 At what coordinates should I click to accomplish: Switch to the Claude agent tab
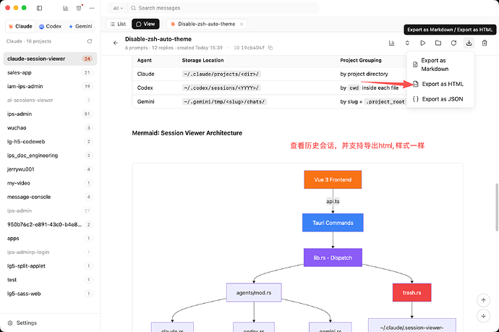(x=20, y=27)
